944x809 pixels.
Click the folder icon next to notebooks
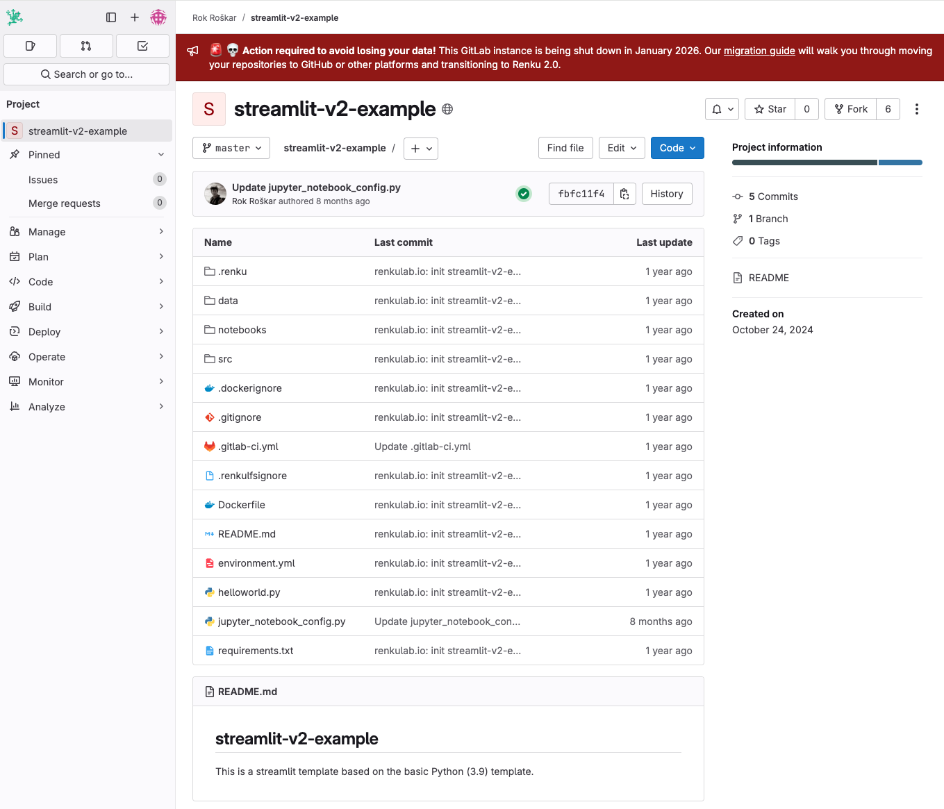210,330
